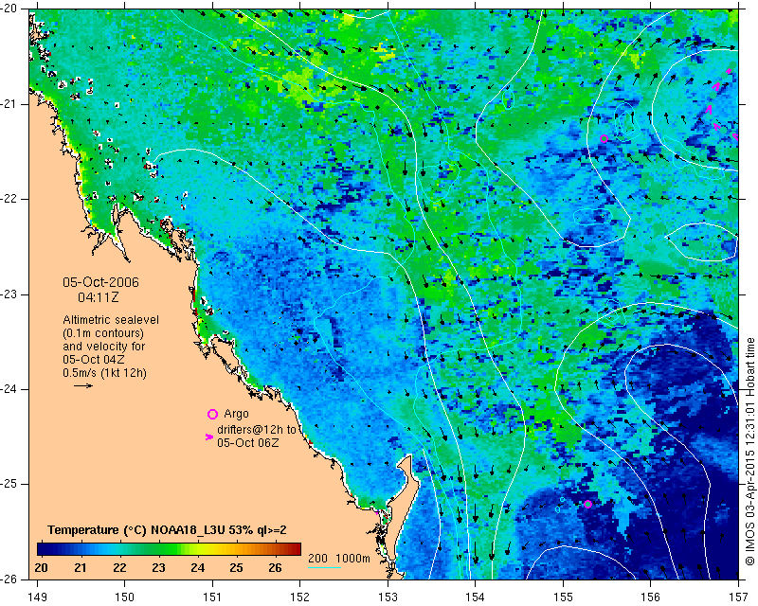Click the latitude axis label '-21'
Viewport: 758px width, 606px height.
[9, 104]
